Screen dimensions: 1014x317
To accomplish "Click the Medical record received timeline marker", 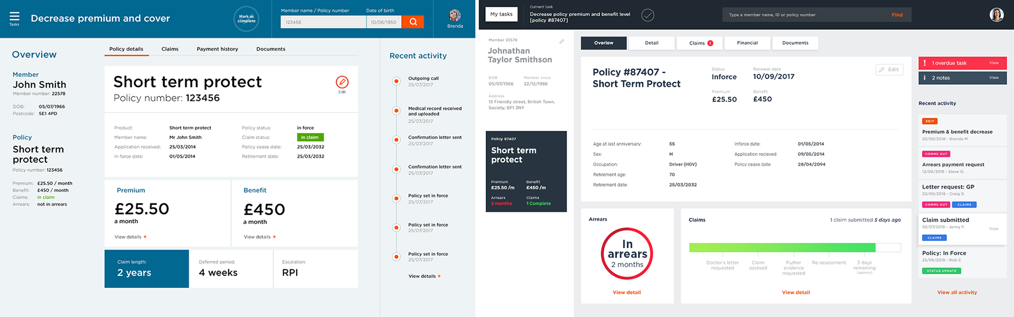I will [x=396, y=110].
